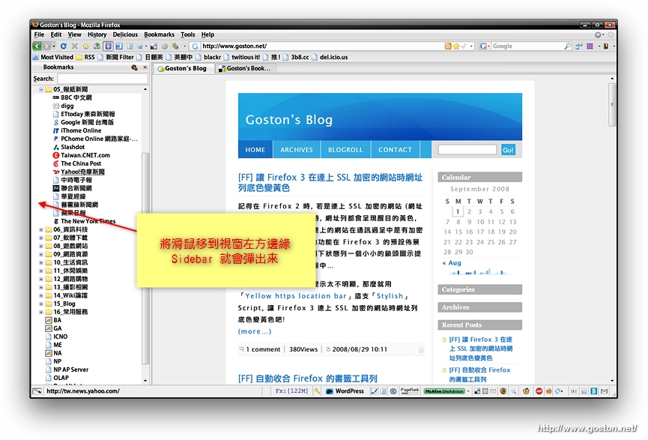Viewport: 648px width, 440px height.
Task: Click the blue B icon in status bar
Action: pyautogui.click(x=594, y=391)
